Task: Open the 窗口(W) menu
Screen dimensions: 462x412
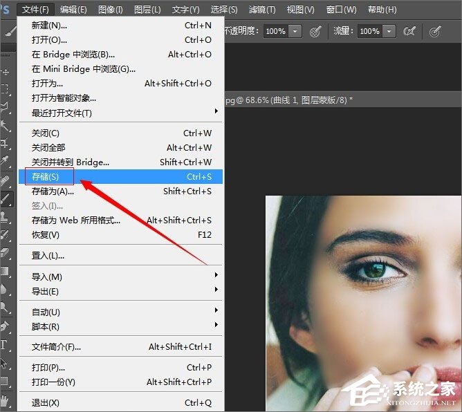Action: point(341,10)
